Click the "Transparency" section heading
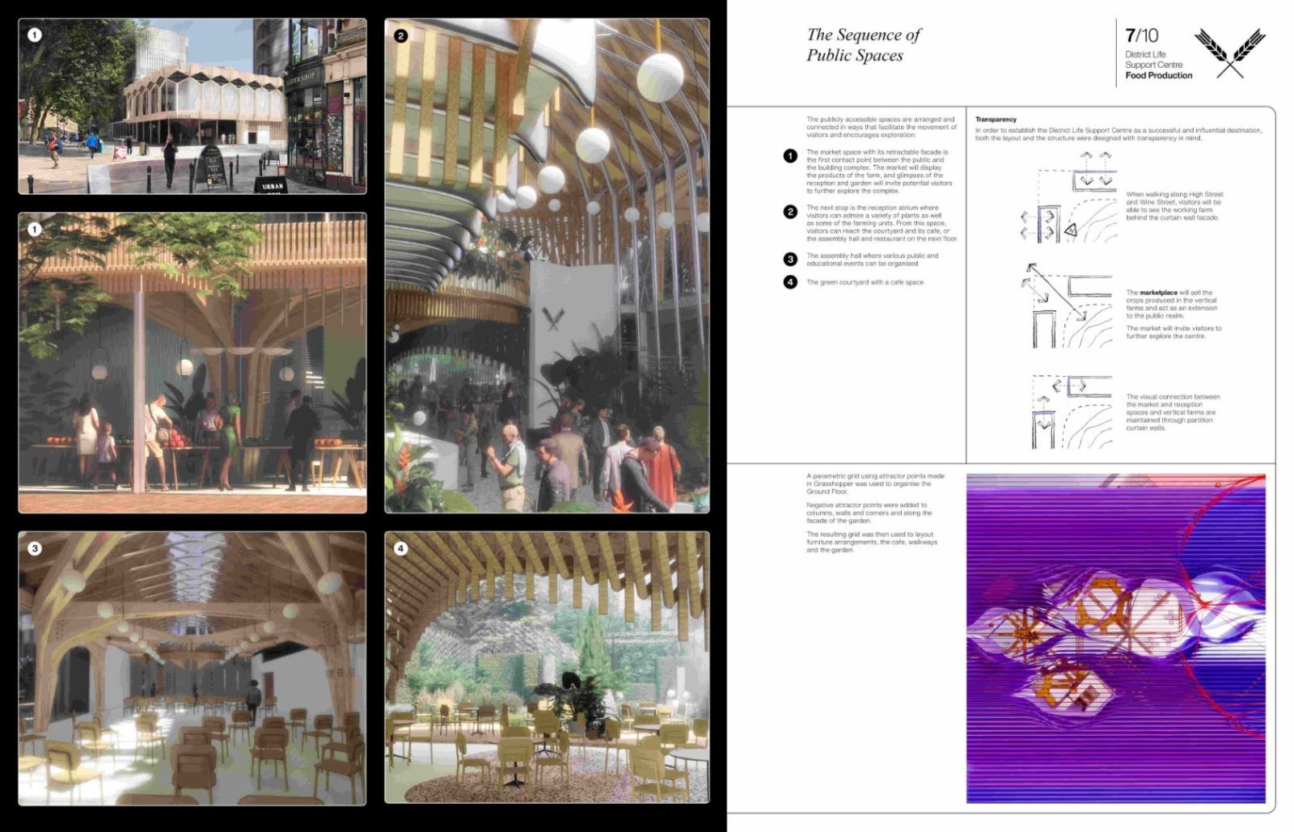Image resolution: width=1294 pixels, height=832 pixels. pos(996,120)
